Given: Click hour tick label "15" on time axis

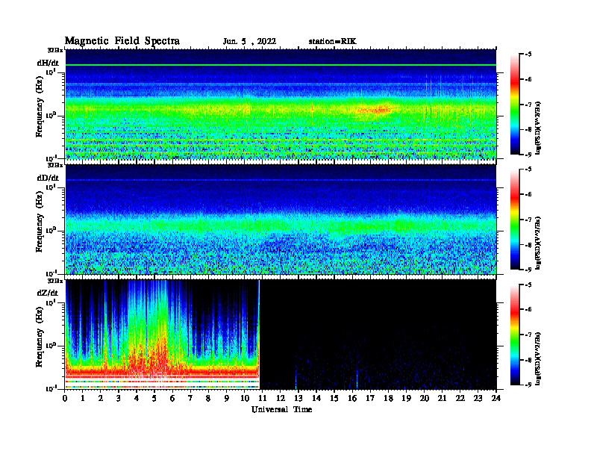Looking at the screenshot, I should pyautogui.click(x=334, y=399).
